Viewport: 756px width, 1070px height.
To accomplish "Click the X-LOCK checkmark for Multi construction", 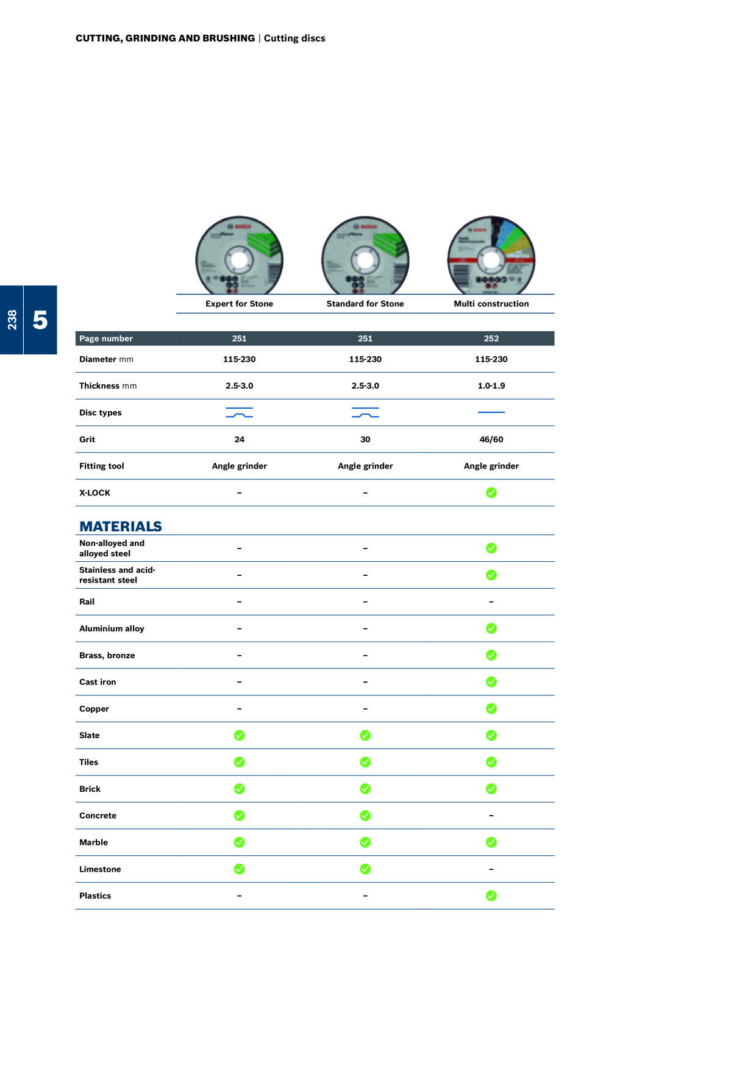I will tap(491, 492).
